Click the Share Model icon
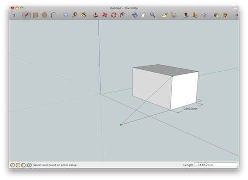Image resolution: width=248 pixels, height=180 pixels. pyautogui.click(x=225, y=15)
